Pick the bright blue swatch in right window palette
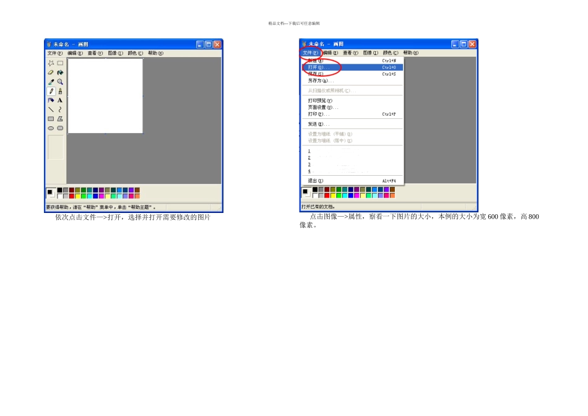Screen dimensions: 588x416 pyautogui.click(x=350, y=196)
